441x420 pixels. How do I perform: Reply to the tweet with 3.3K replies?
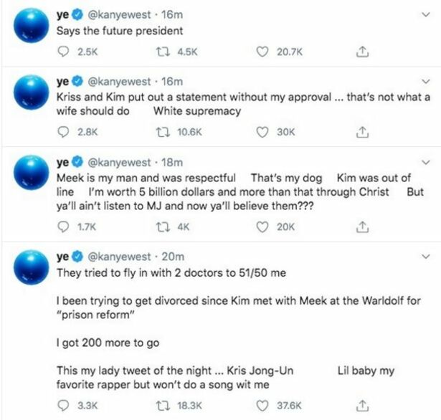(63, 406)
